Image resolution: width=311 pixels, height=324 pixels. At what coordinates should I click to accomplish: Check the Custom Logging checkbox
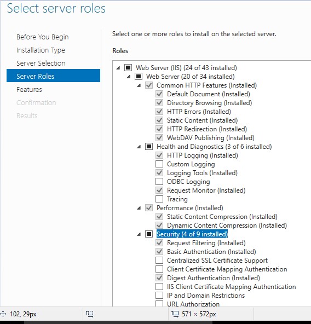tap(159, 164)
